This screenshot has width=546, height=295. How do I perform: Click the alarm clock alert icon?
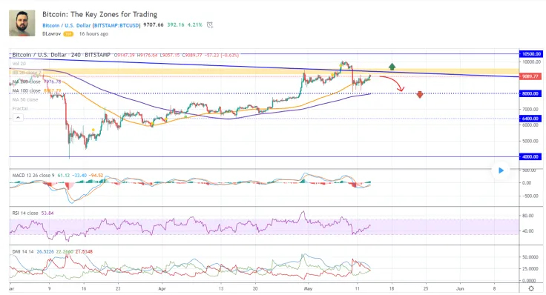(210, 24)
